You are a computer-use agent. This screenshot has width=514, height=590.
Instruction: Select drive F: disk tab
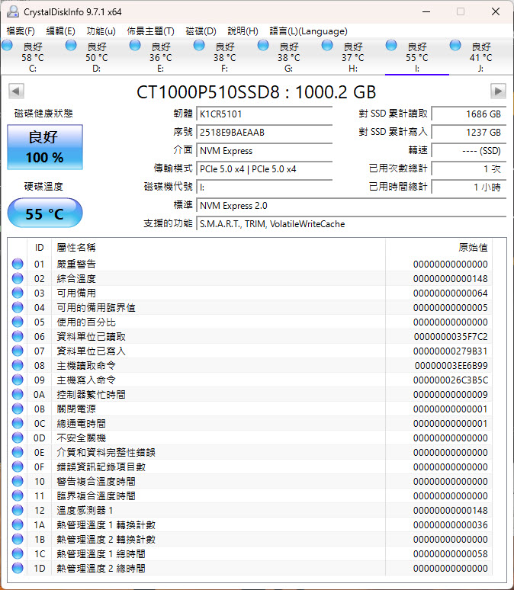224,57
